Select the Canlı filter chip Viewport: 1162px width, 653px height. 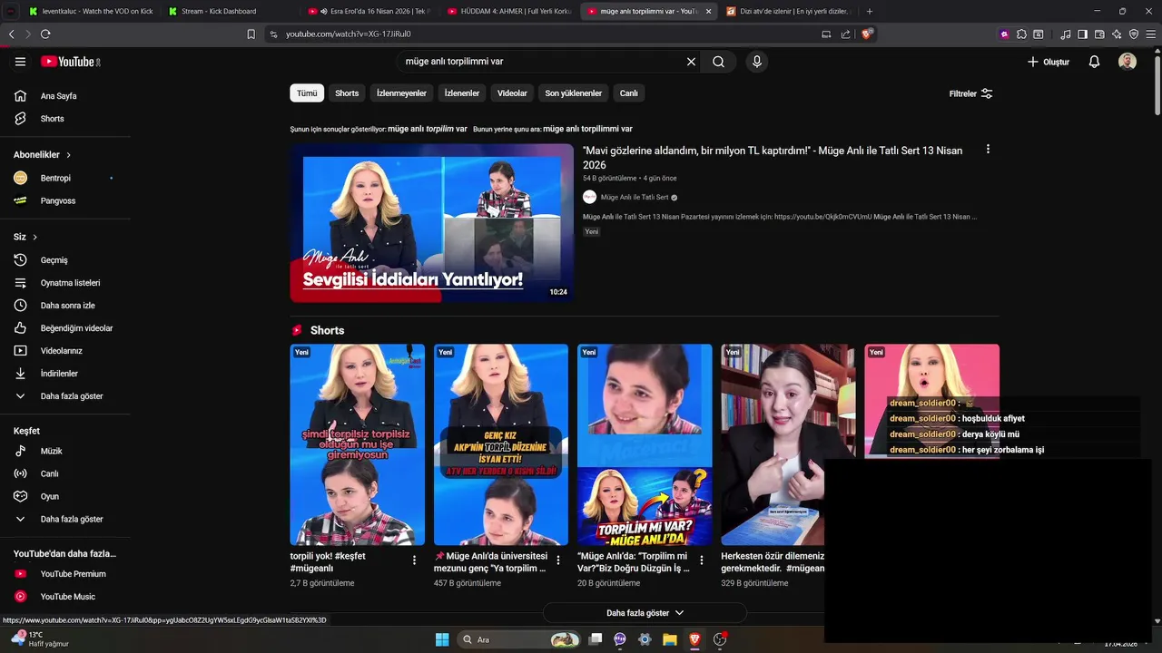(x=629, y=93)
